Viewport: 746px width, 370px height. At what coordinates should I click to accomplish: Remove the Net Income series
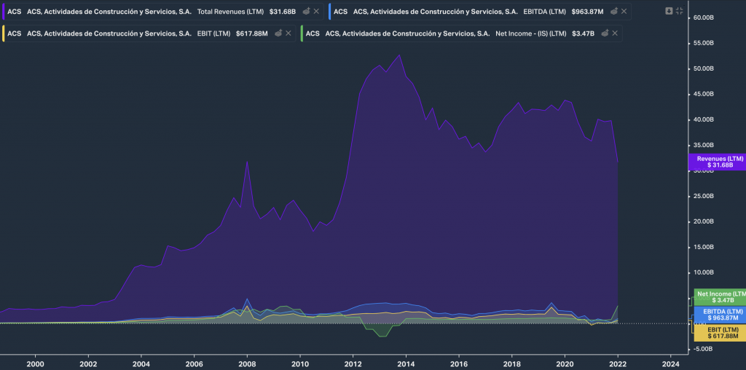[x=615, y=34]
